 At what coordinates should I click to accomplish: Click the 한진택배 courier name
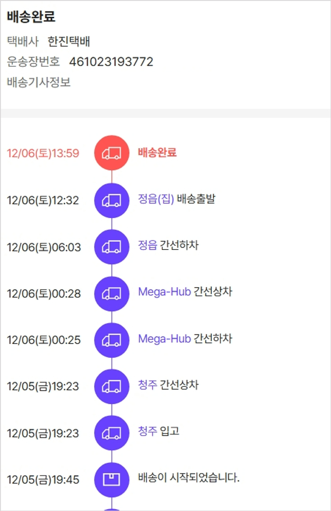pos(69,42)
